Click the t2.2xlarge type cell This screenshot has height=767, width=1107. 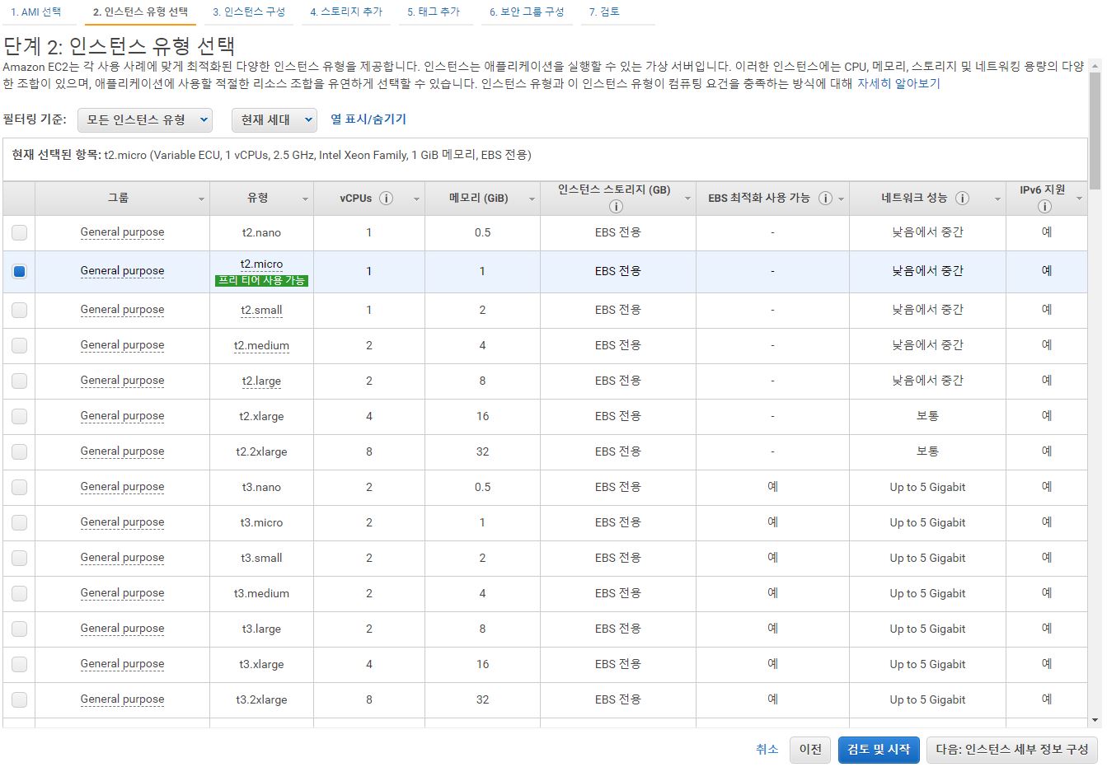click(x=261, y=451)
